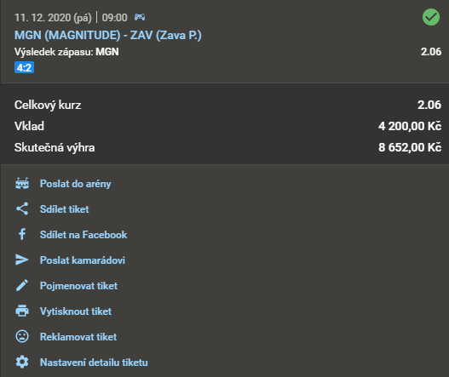Click the share icon beside Sdílet tiket
The image size is (449, 377).
[22, 208]
